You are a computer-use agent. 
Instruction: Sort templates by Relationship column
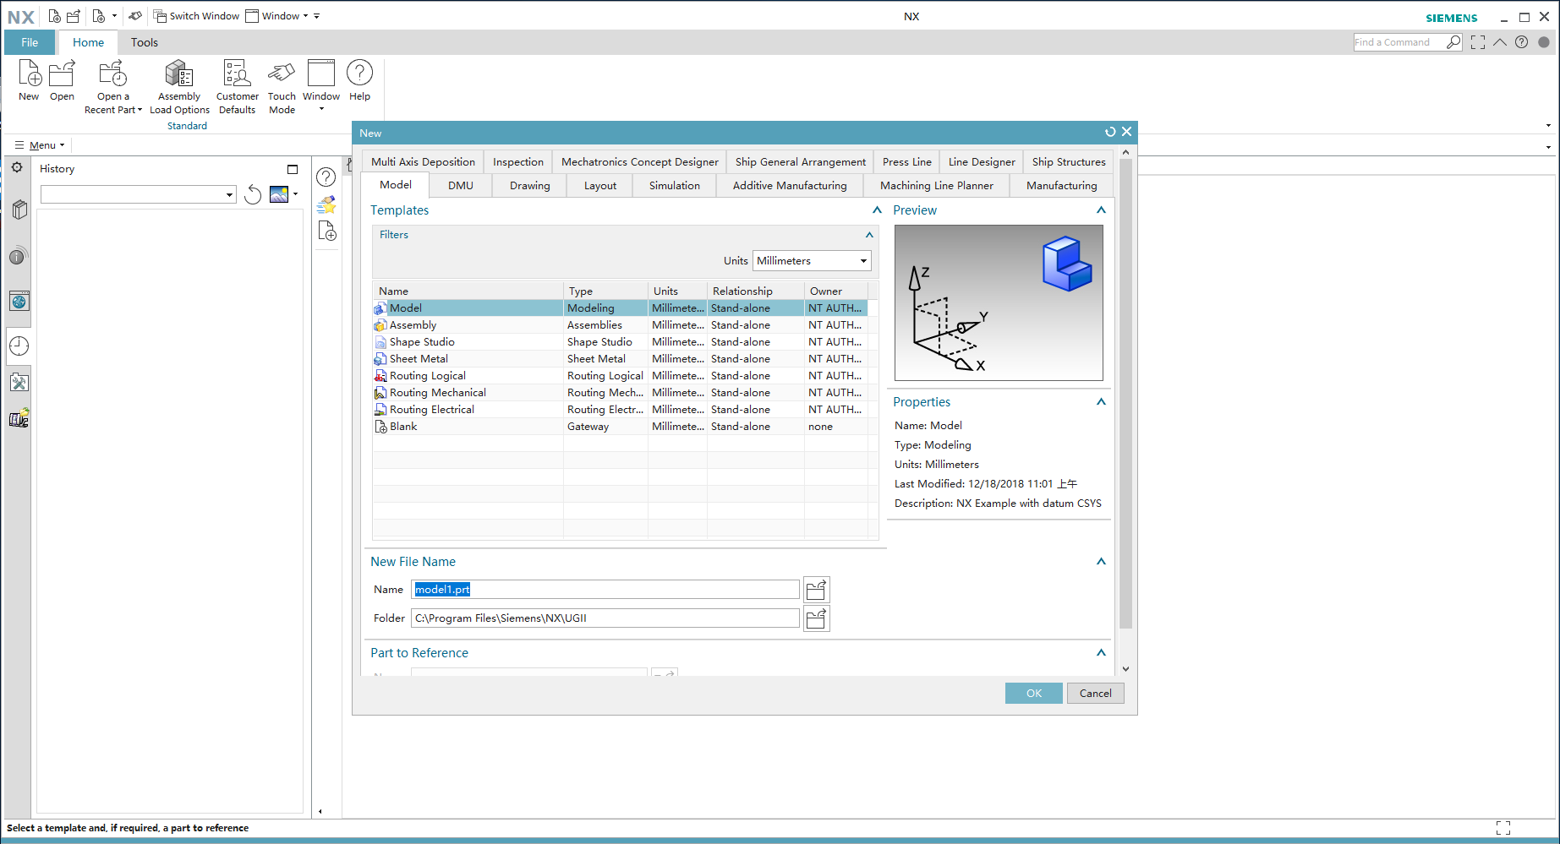coord(756,291)
